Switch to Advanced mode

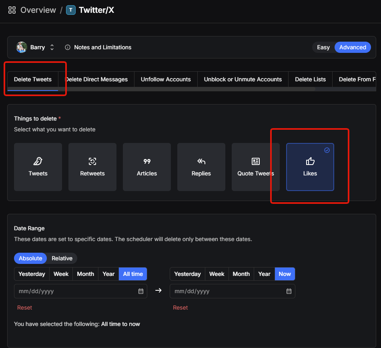tap(353, 47)
